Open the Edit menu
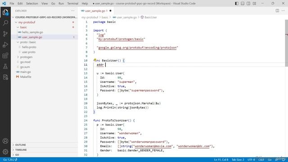The image size is (288, 162). click(20, 4)
